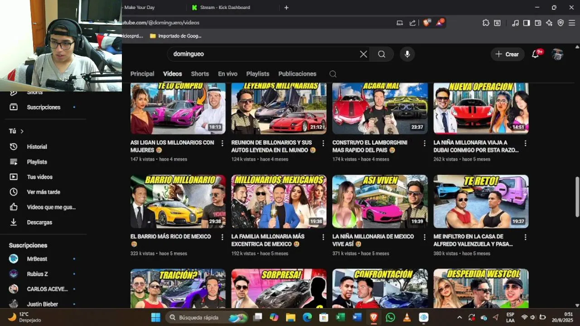Open Ver más tarde list

pos(43,192)
